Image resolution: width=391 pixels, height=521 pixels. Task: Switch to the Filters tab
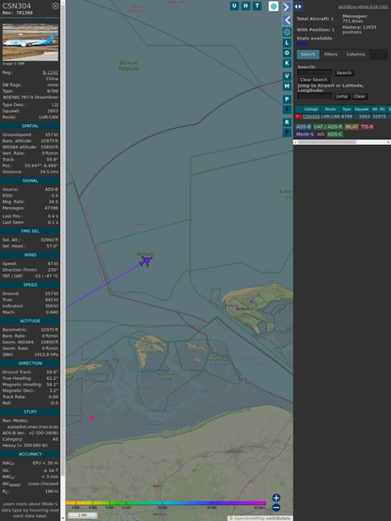click(x=331, y=55)
